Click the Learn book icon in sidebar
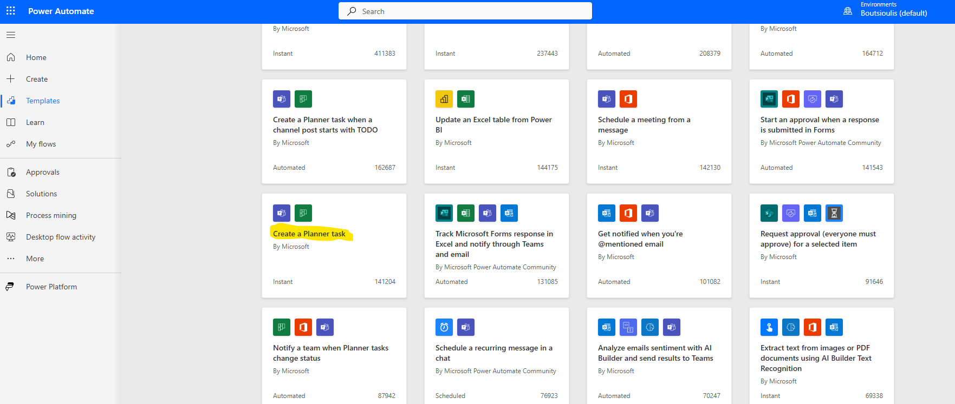 pyautogui.click(x=11, y=122)
